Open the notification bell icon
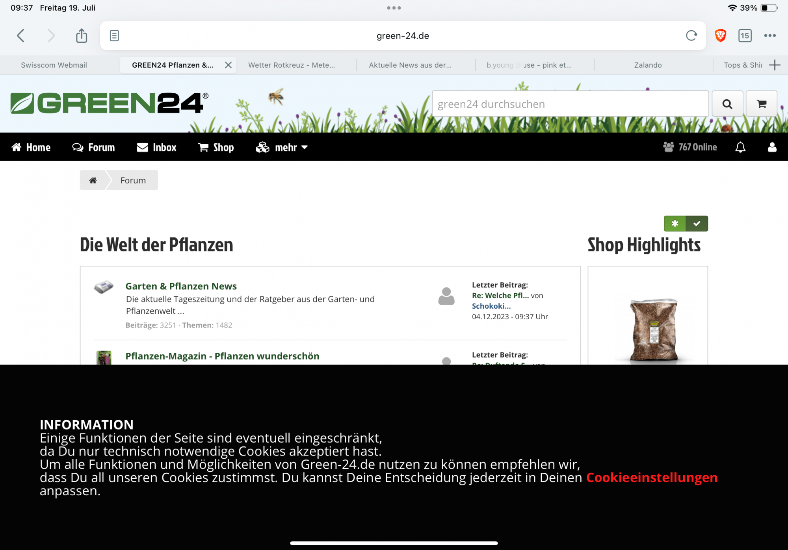 (x=740, y=147)
